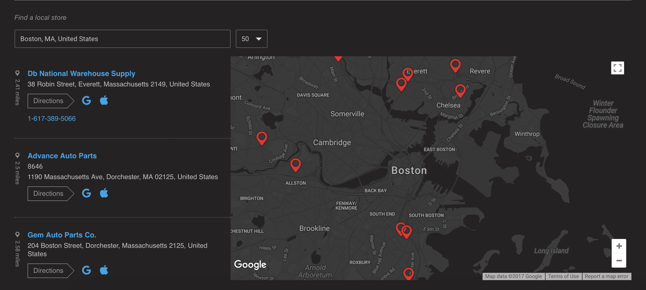Zoom out on the map

619,261
